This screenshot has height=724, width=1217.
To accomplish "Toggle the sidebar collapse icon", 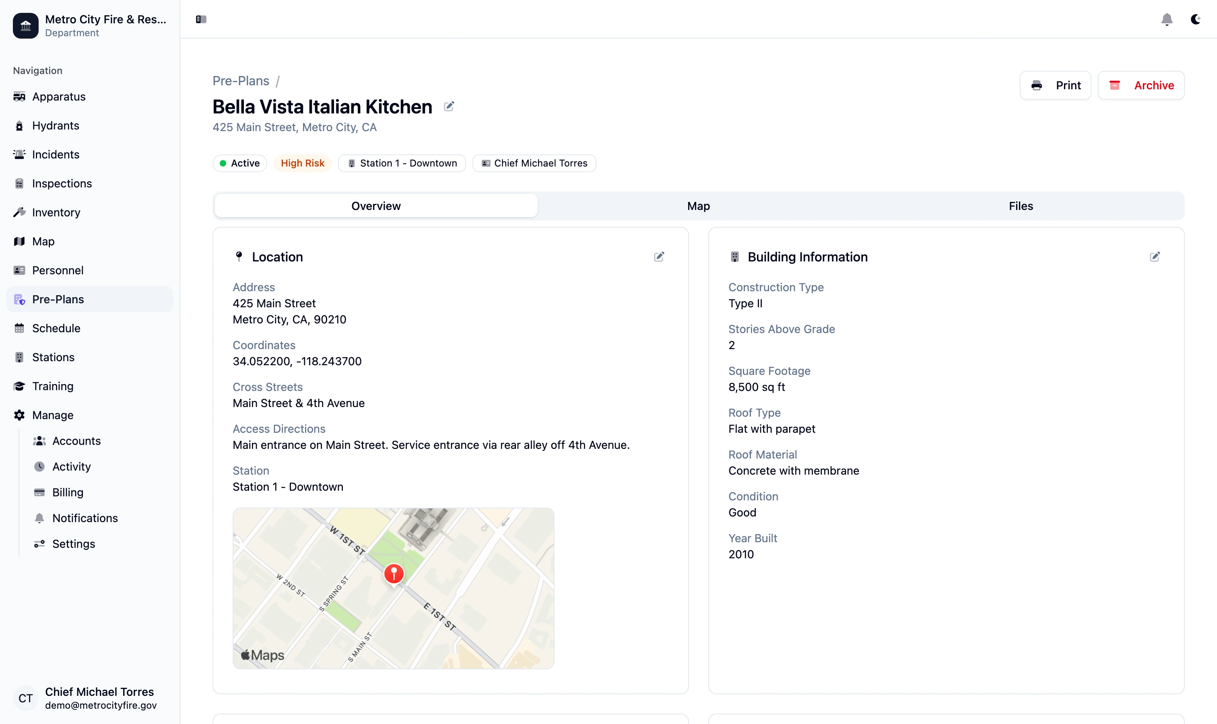I will tap(201, 19).
